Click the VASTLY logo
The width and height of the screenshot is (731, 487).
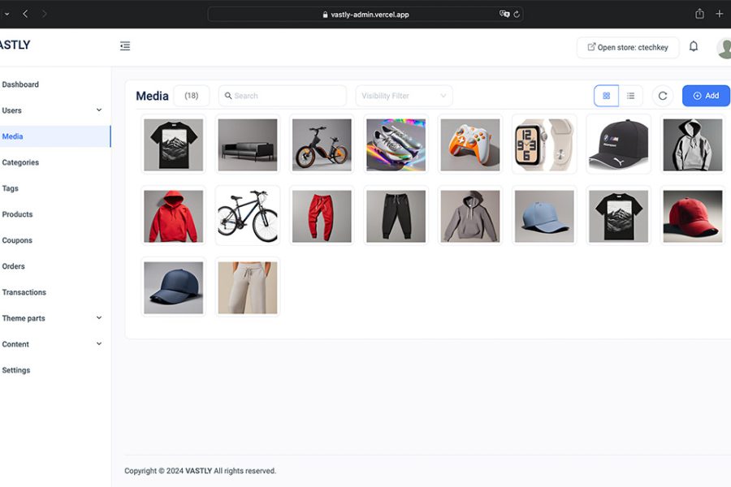tap(15, 45)
